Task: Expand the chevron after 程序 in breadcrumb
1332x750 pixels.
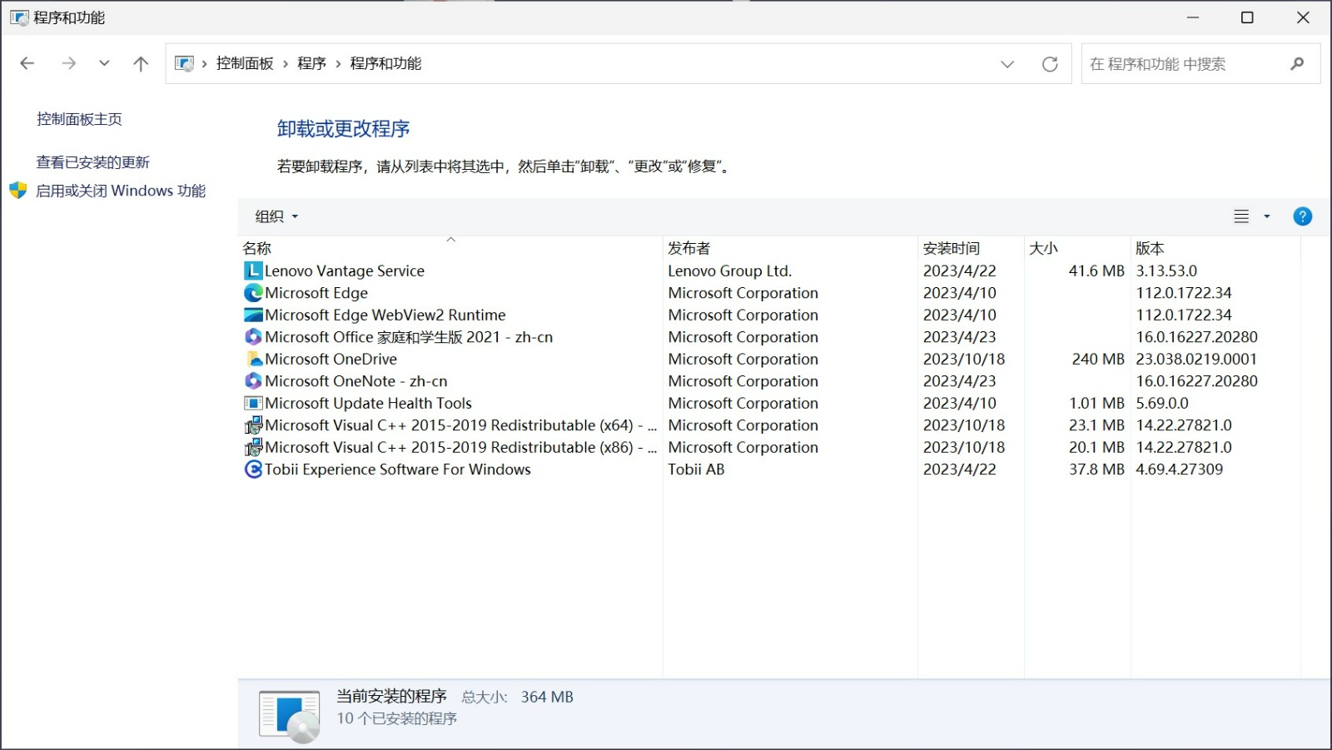Action: (338, 64)
